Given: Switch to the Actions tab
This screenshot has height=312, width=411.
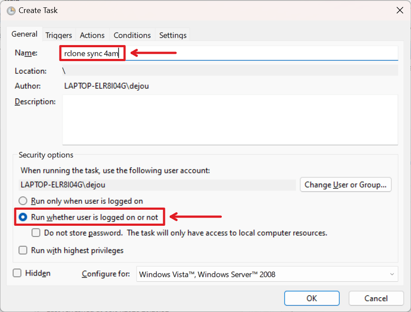Looking at the screenshot, I should pyautogui.click(x=92, y=35).
